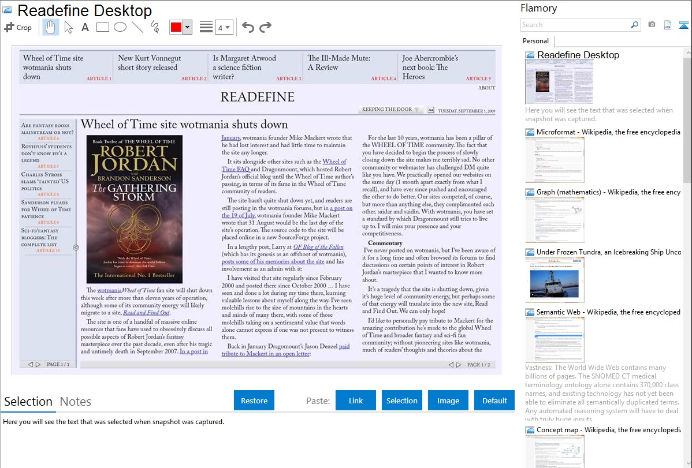692x468 pixels.
Task: Switch to the Selection tab
Action: coord(28,402)
